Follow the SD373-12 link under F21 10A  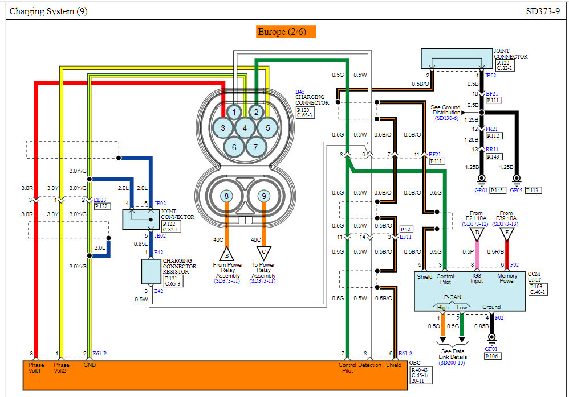tap(476, 224)
